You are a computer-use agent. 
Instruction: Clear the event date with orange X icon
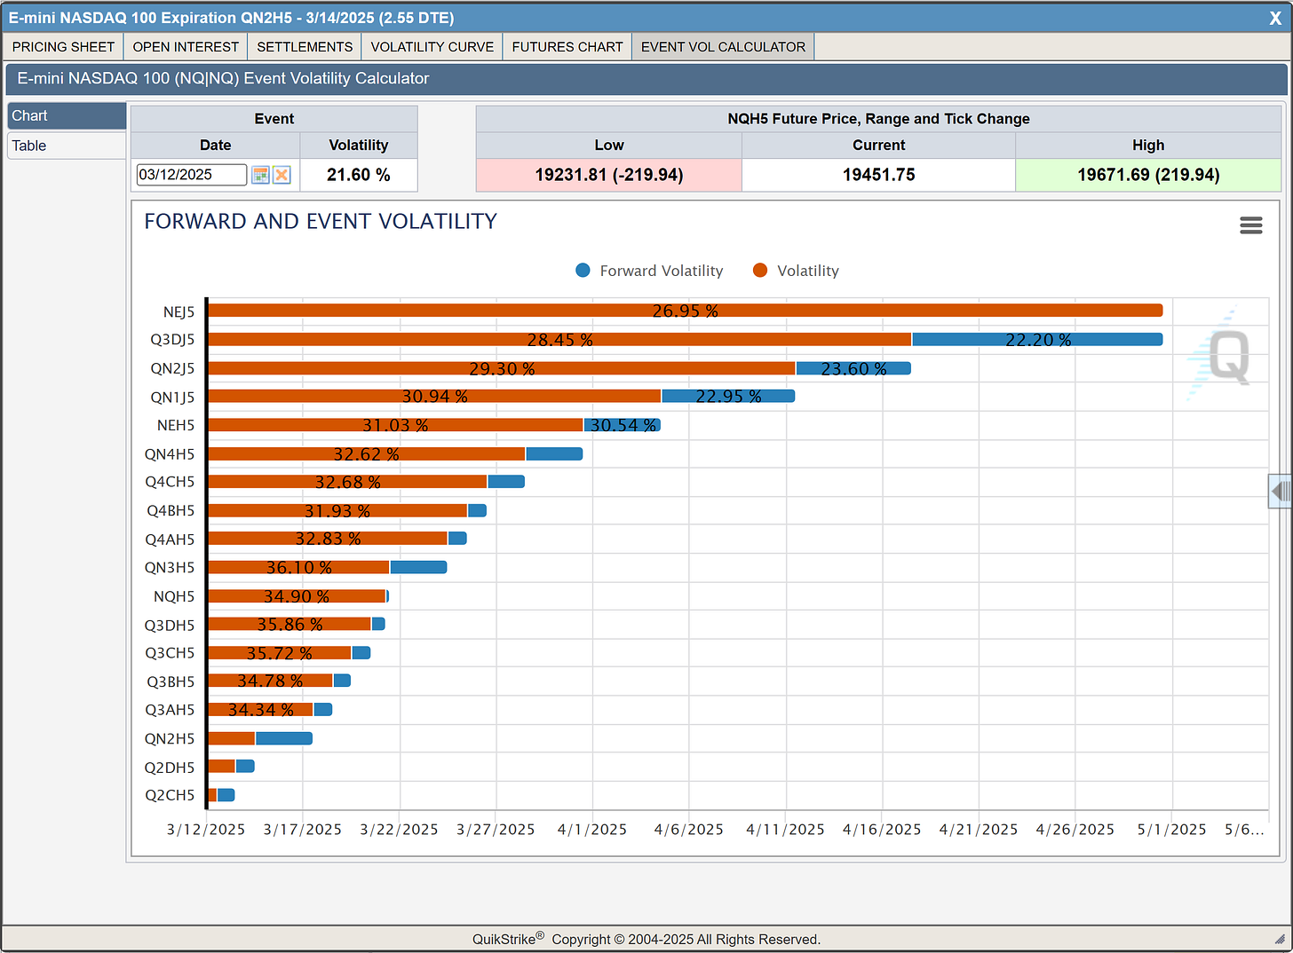[x=282, y=175]
